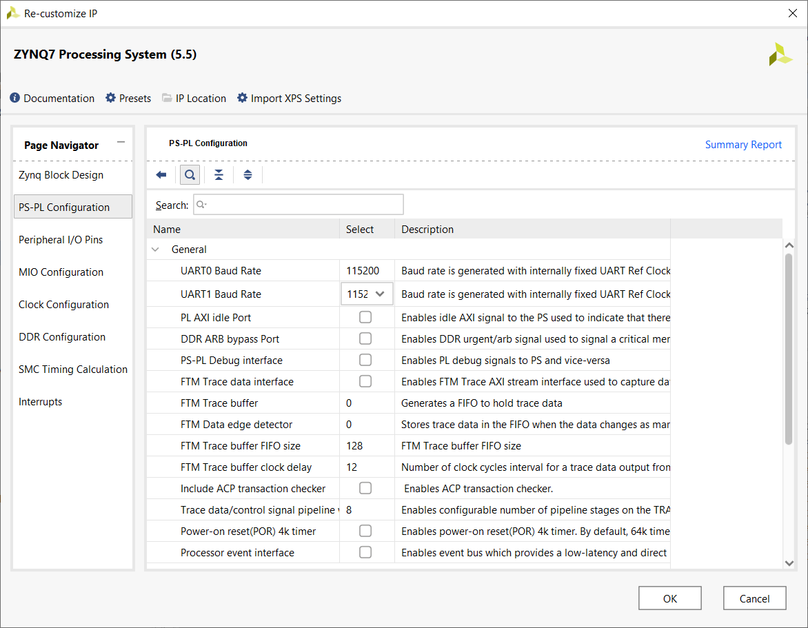Click the vertical scrollbar thumb

click(x=789, y=350)
